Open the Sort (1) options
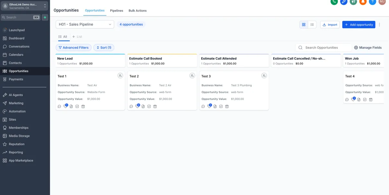389x195 pixels. [x=104, y=48]
